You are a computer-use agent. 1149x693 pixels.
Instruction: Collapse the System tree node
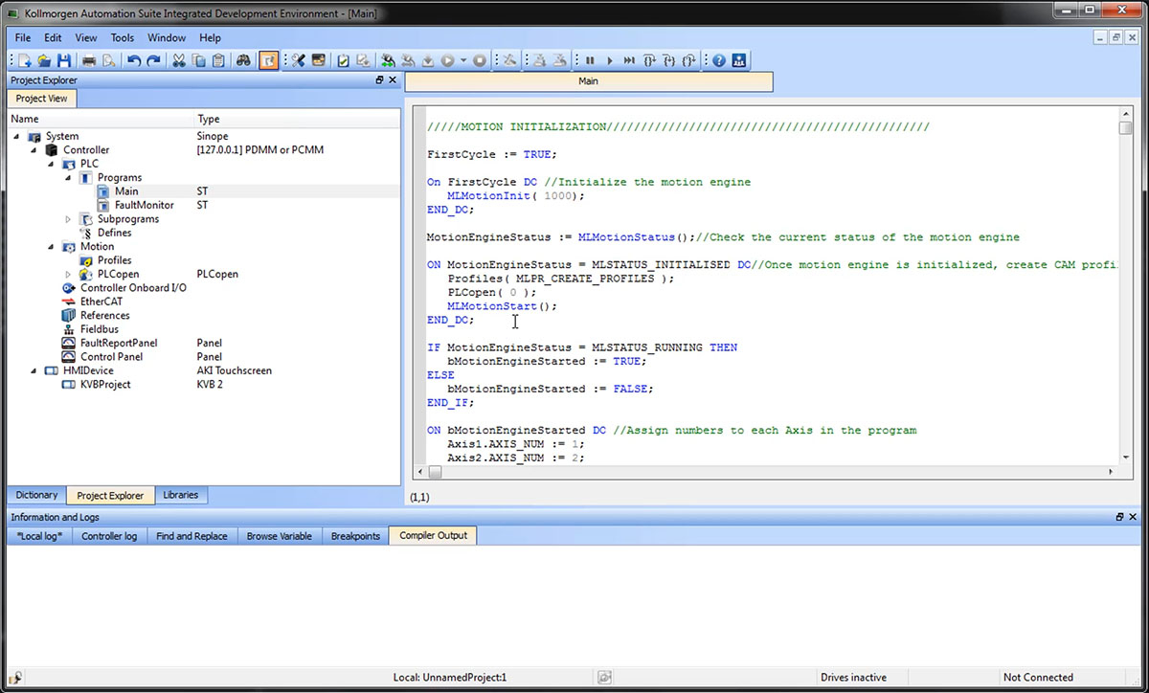(16, 136)
